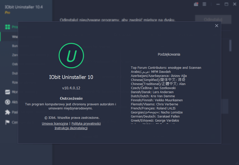Viewport: 239px width, 165px height.
Task: Open the Polityka prywatności link
Action: 86,124
